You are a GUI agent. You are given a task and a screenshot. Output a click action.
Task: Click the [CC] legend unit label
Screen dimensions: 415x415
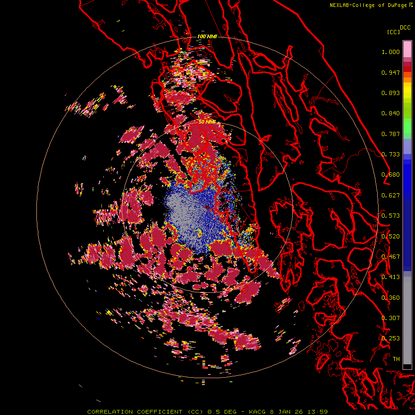coord(393,32)
